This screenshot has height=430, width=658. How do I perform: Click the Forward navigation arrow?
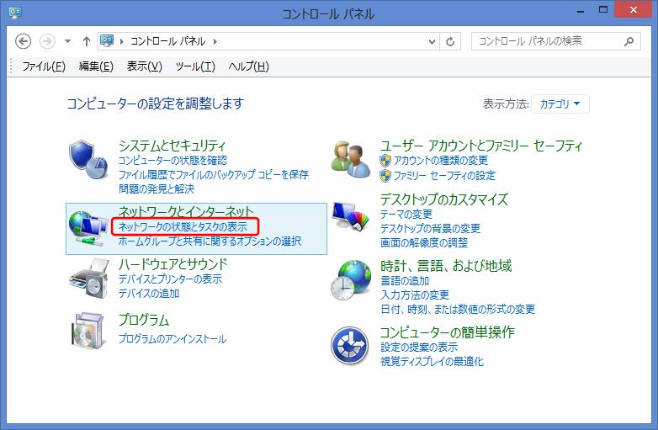tap(47, 41)
